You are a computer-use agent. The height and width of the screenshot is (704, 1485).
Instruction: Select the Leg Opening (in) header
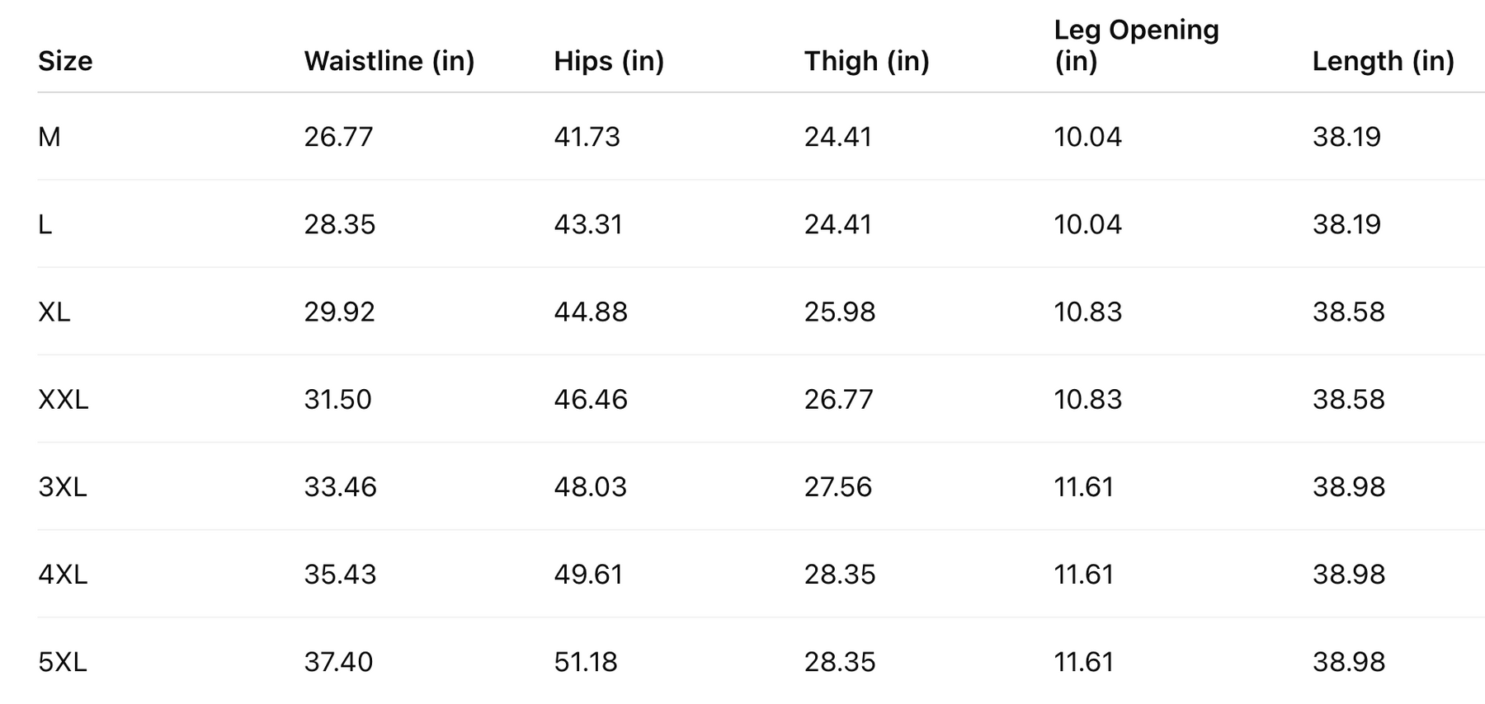(1136, 45)
